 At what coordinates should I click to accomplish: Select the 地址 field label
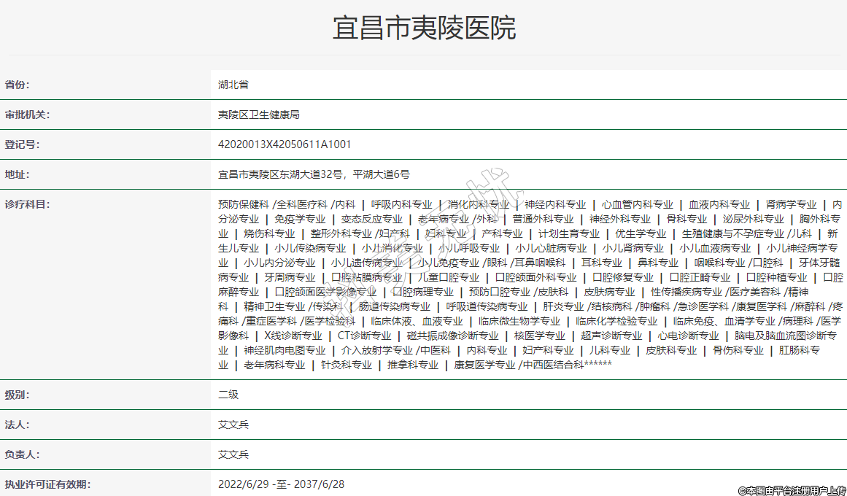pos(18,174)
